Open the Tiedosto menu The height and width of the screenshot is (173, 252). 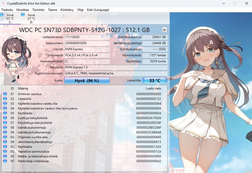coord(7,10)
